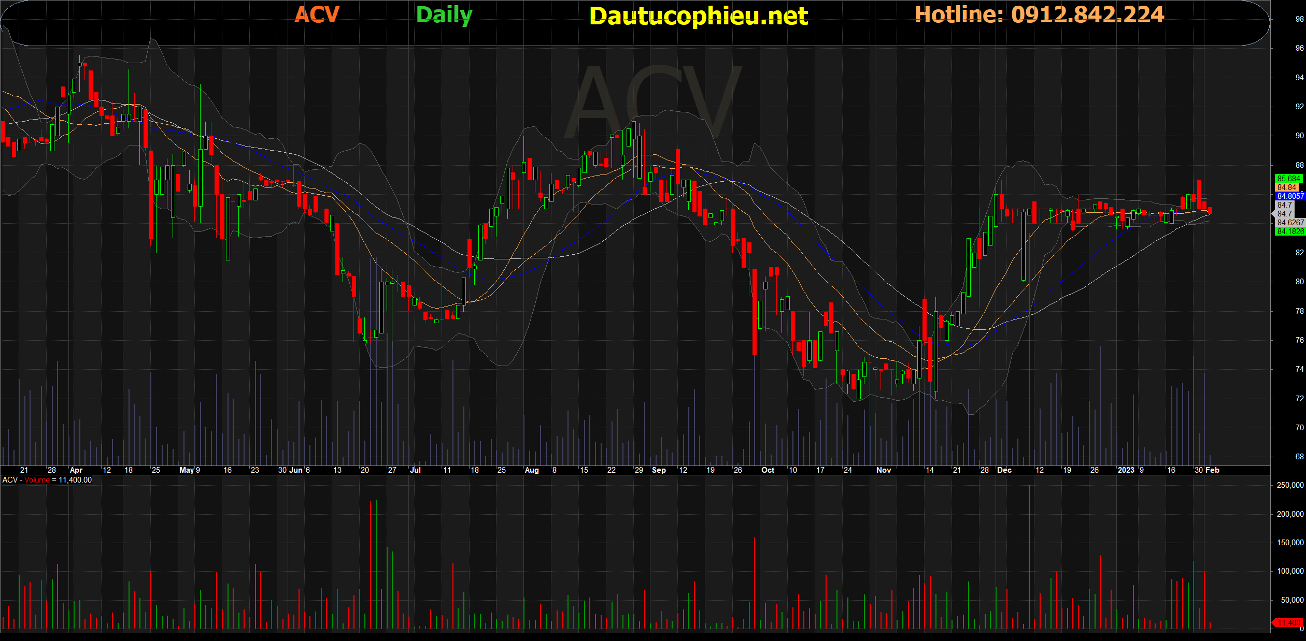
Task: Click the green 84.1826 price tag
Action: [x=1290, y=231]
